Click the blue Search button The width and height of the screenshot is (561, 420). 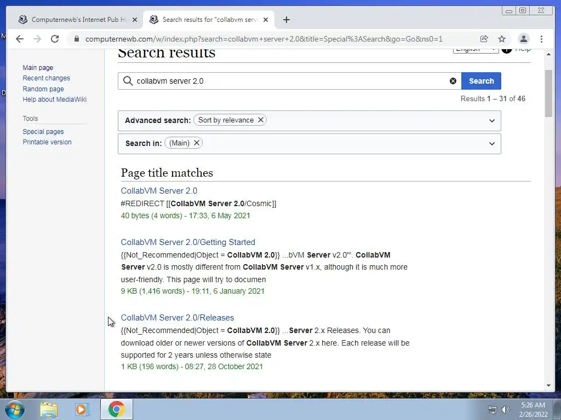(481, 81)
